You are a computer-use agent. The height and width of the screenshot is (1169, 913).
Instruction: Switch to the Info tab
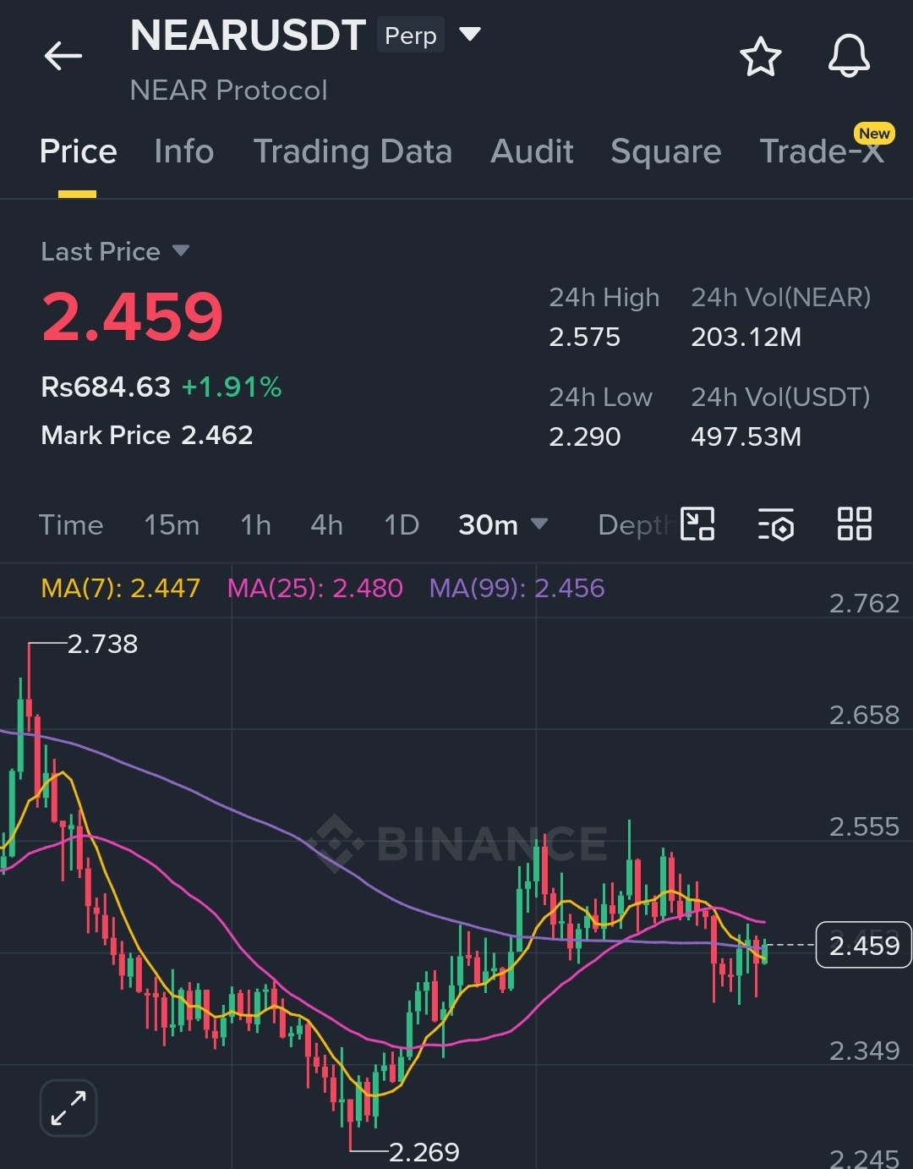point(183,152)
